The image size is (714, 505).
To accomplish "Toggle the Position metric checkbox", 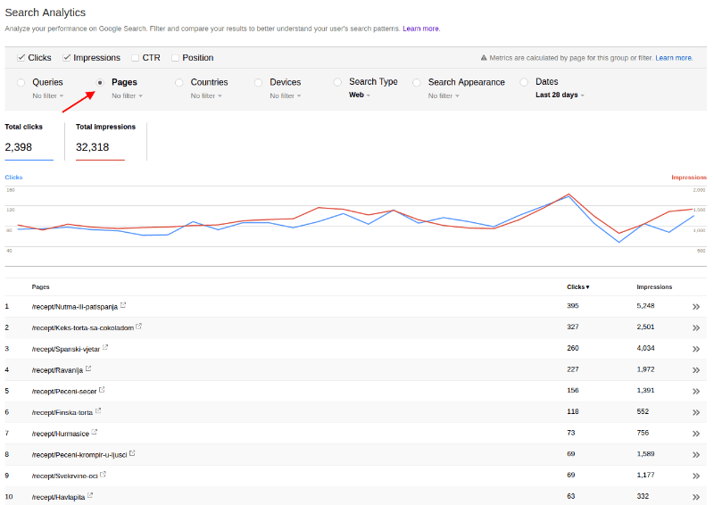I will [175, 58].
